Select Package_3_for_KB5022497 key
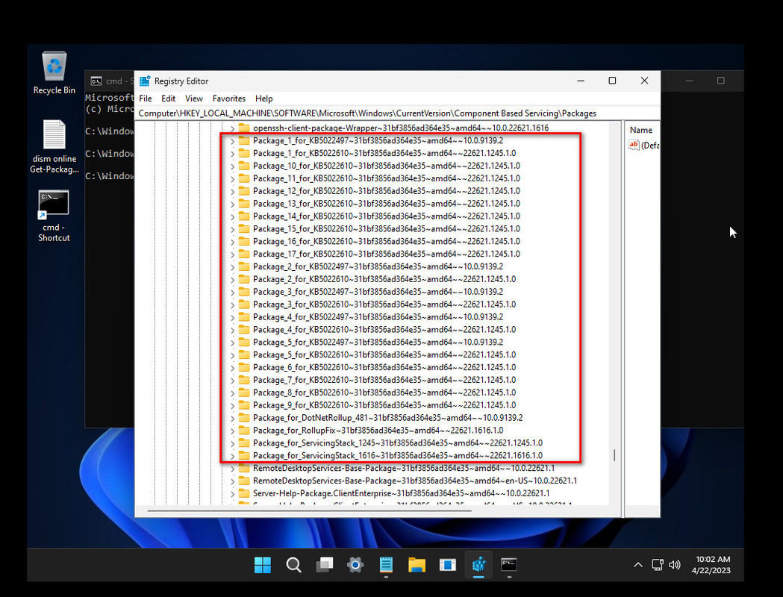This screenshot has width=783, height=597. pos(378,292)
